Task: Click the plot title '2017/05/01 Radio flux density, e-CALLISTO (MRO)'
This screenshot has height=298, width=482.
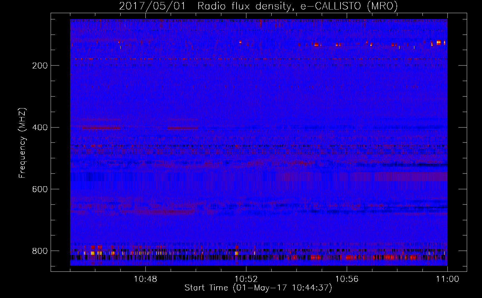Action: coord(258,6)
